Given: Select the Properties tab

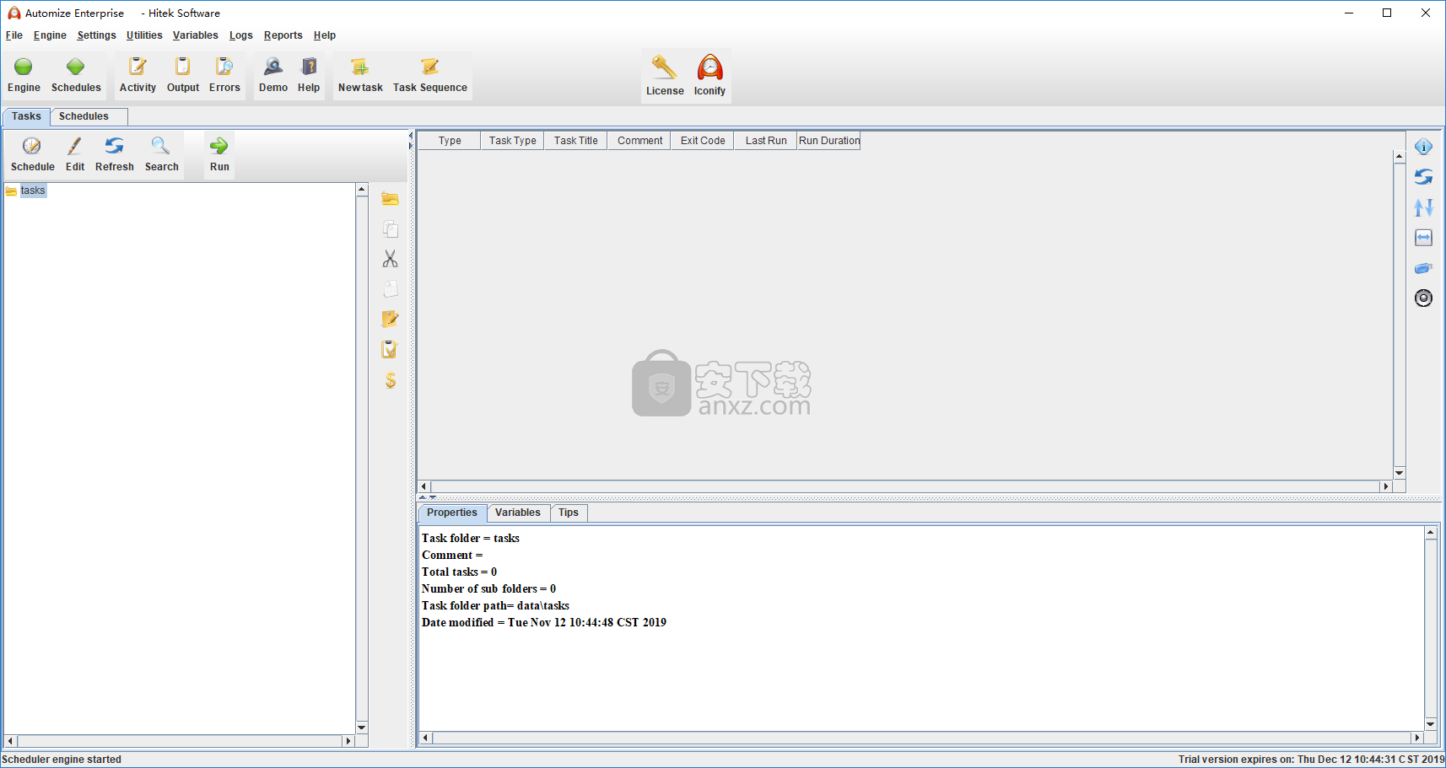Looking at the screenshot, I should (452, 513).
